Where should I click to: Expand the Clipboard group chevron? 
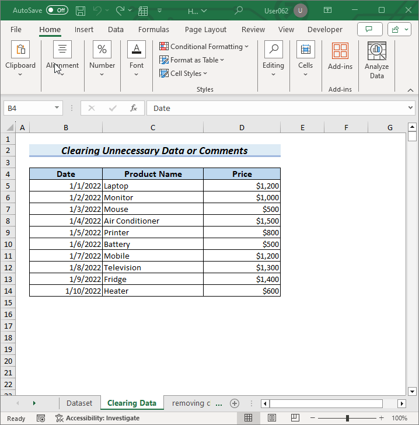20,74
